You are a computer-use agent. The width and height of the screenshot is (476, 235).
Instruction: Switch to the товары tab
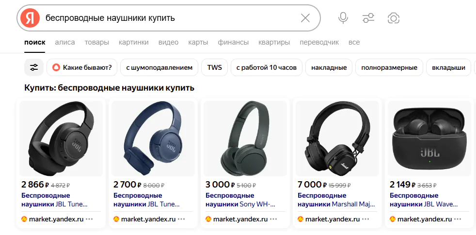click(x=97, y=42)
